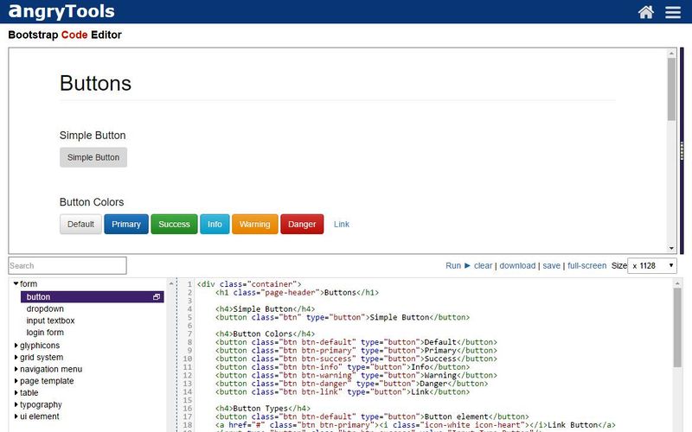Select the dropdown tree item
The width and height of the screenshot is (692, 432).
[x=45, y=309]
